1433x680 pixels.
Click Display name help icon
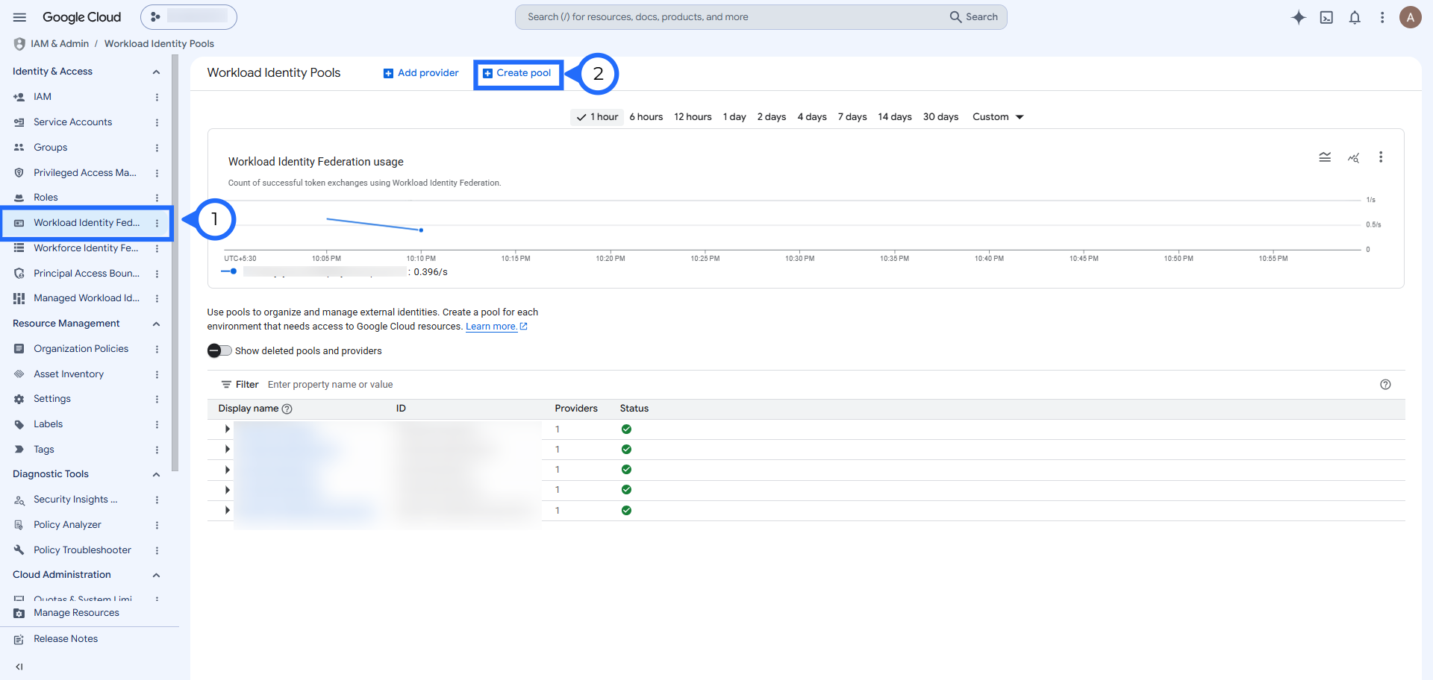click(x=287, y=409)
